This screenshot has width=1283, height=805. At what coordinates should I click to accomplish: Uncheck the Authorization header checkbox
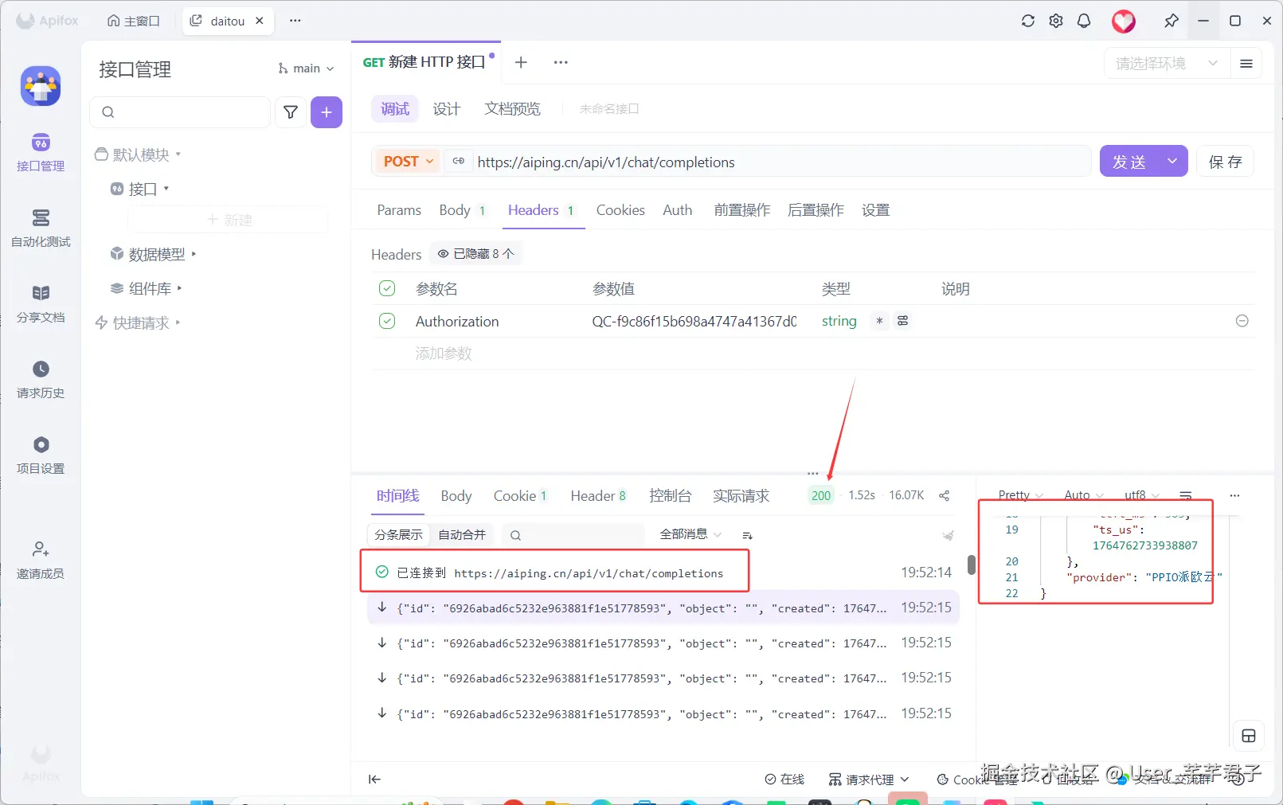[387, 321]
